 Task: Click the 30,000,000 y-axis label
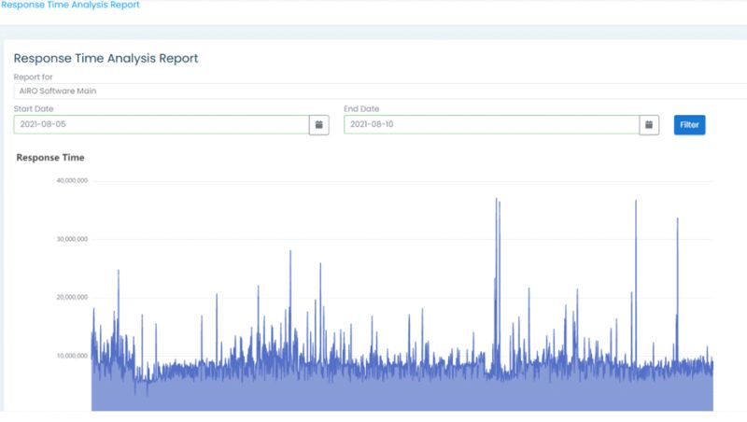click(72, 239)
